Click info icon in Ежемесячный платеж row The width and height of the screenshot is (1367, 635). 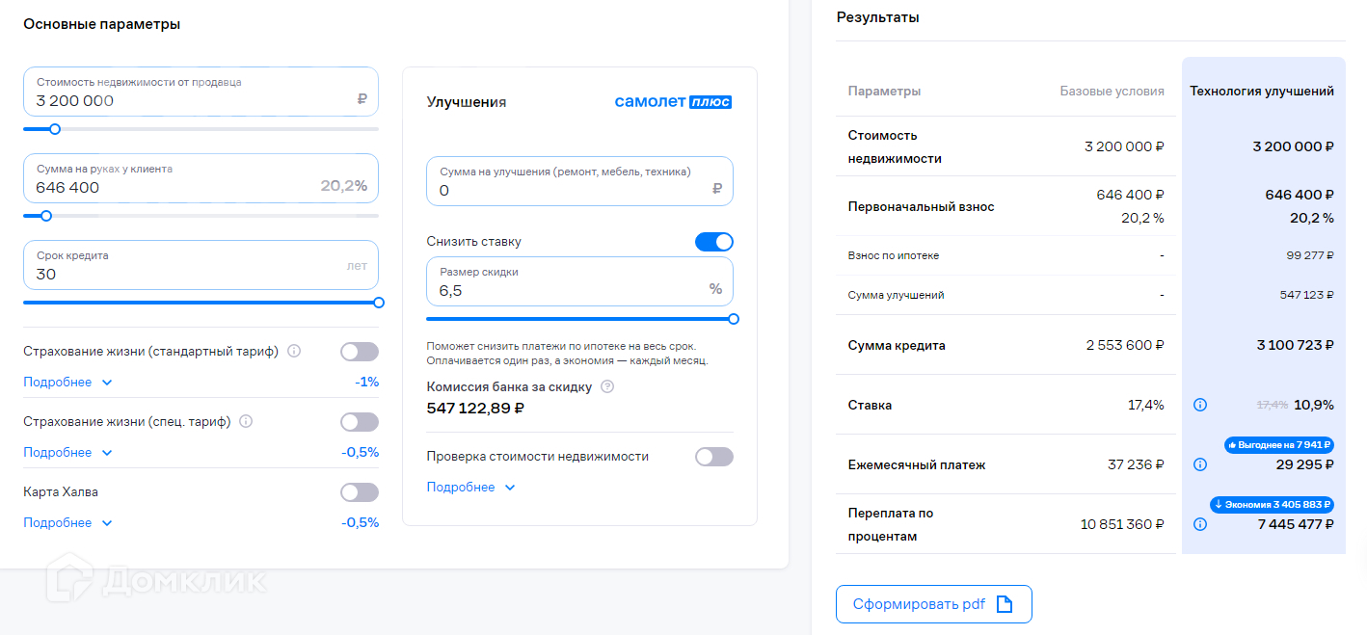[x=1199, y=464]
